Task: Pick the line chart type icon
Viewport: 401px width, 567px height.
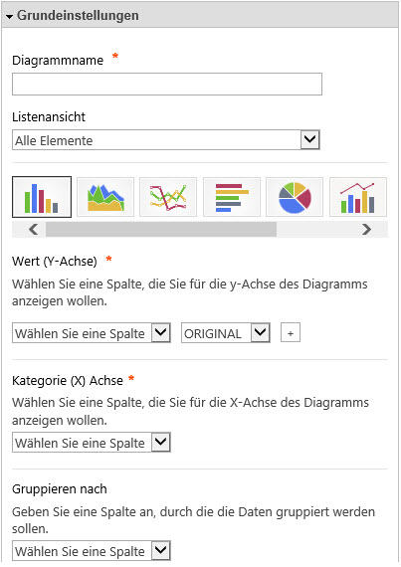Action: click(x=168, y=197)
